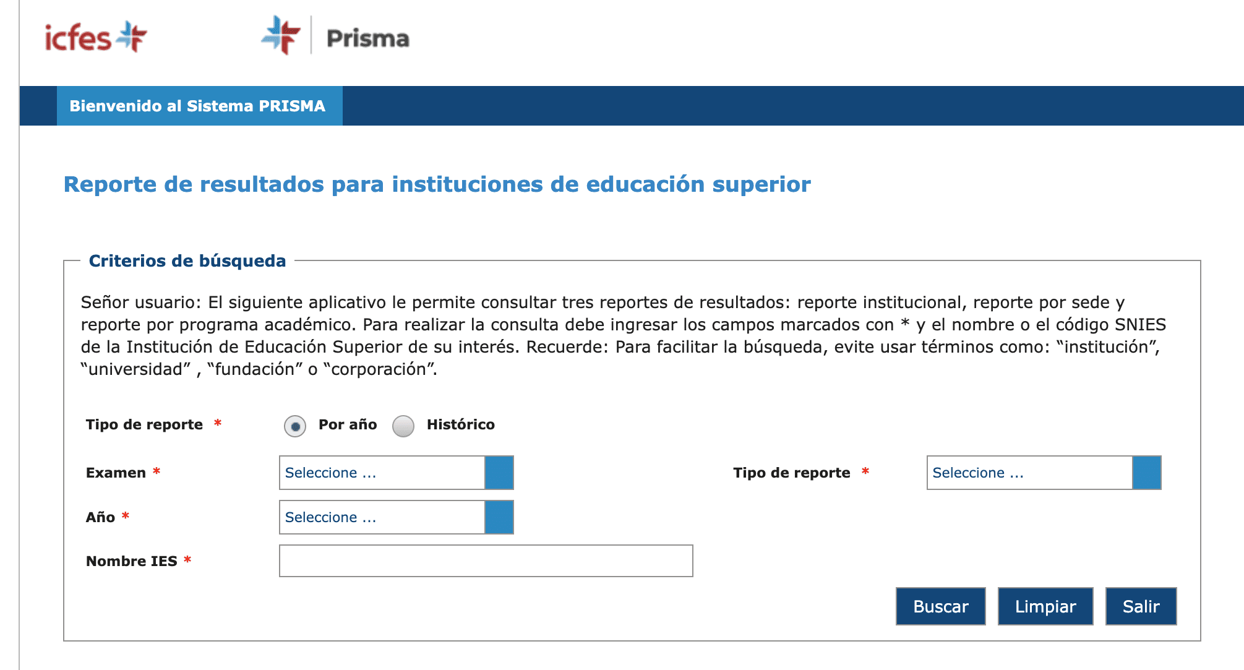The width and height of the screenshot is (1244, 670).
Task: Click the Prisma wordmark text
Action: coord(367,38)
